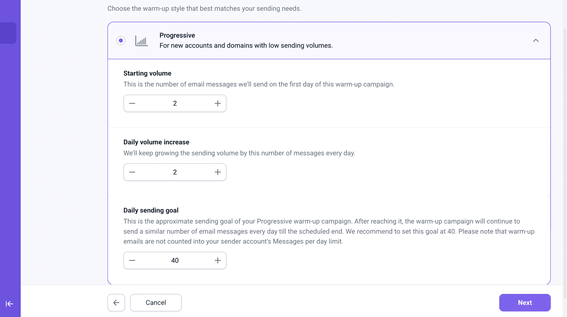The height and width of the screenshot is (317, 567).
Task: Focus the Daily volume increase value field
Action: pos(175,172)
